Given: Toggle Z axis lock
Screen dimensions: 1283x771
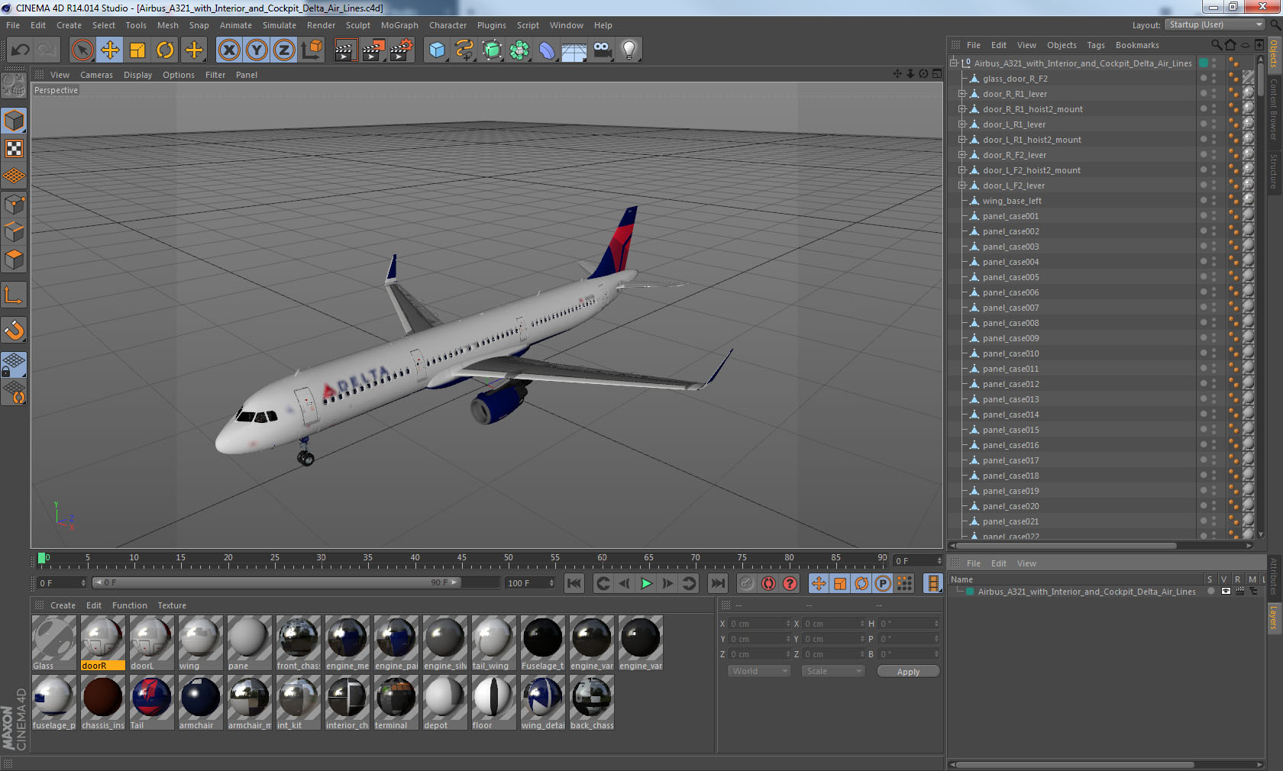Looking at the screenshot, I should point(284,50).
